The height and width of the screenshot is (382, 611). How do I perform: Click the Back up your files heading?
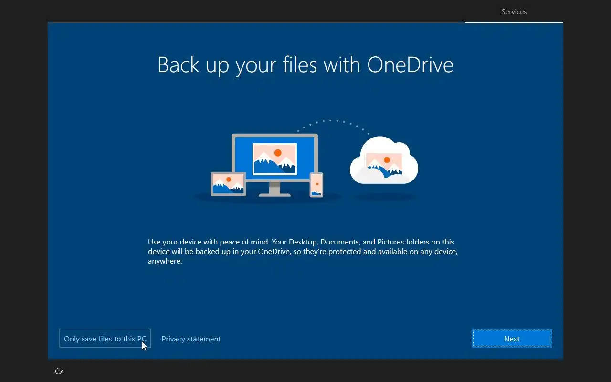305,65
